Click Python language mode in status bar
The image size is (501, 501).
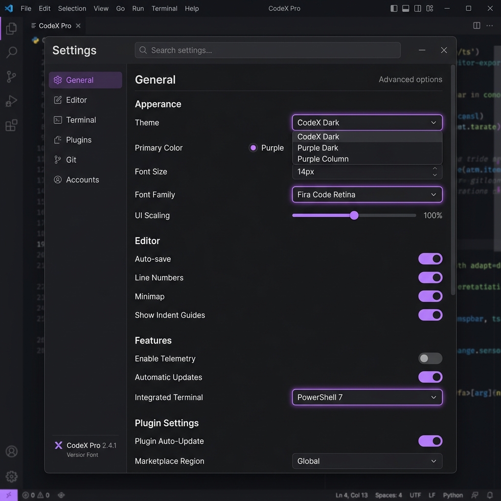coord(453,495)
